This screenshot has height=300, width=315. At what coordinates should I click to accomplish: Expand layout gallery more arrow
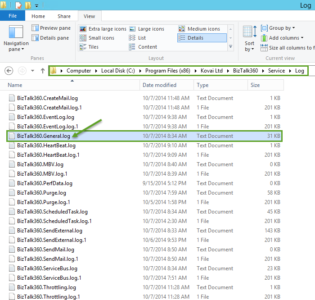pyautogui.click(x=231, y=47)
